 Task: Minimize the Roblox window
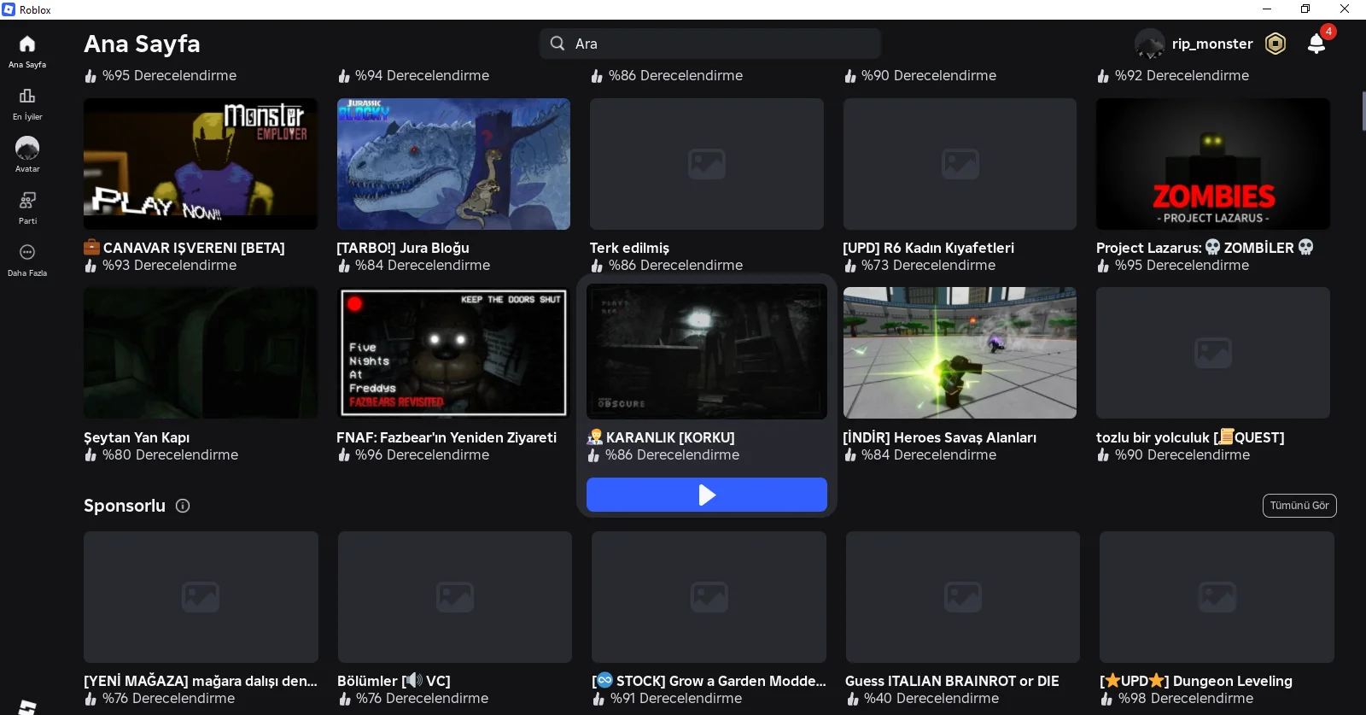point(1267,9)
